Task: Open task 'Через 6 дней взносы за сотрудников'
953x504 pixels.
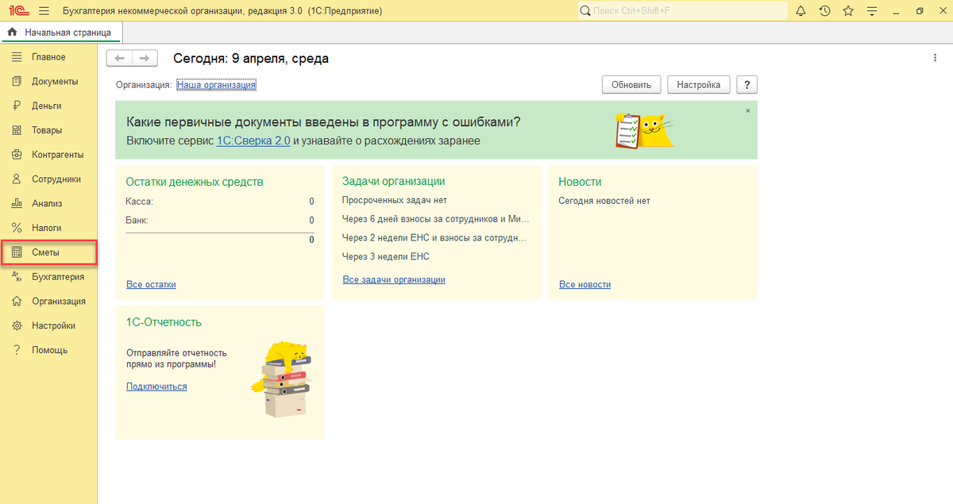Action: tap(435, 218)
